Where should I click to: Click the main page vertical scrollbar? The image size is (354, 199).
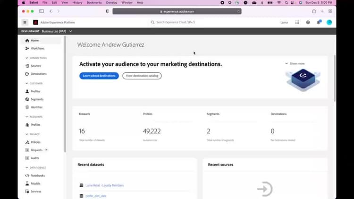pyautogui.click(x=334, y=78)
